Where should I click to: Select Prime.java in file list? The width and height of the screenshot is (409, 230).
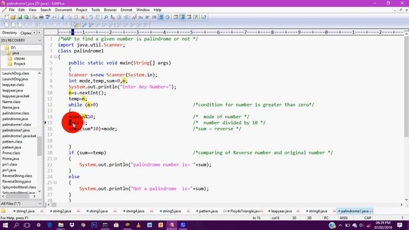tap(11, 158)
